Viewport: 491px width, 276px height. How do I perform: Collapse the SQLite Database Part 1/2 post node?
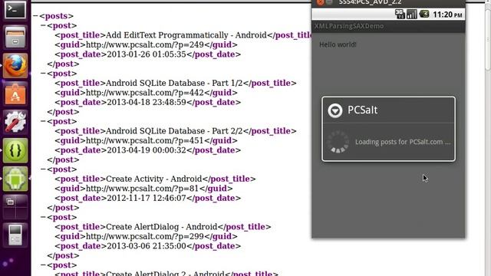43,74
